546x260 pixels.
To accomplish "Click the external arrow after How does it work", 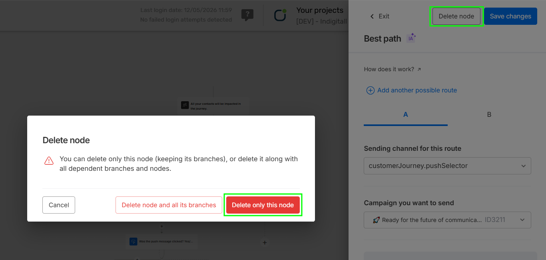I will [419, 69].
